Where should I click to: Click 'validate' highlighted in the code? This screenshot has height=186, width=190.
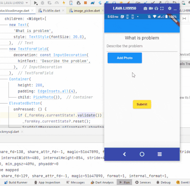[86, 115]
